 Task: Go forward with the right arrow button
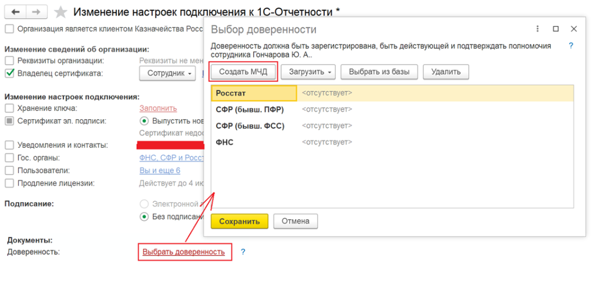pos(37,12)
